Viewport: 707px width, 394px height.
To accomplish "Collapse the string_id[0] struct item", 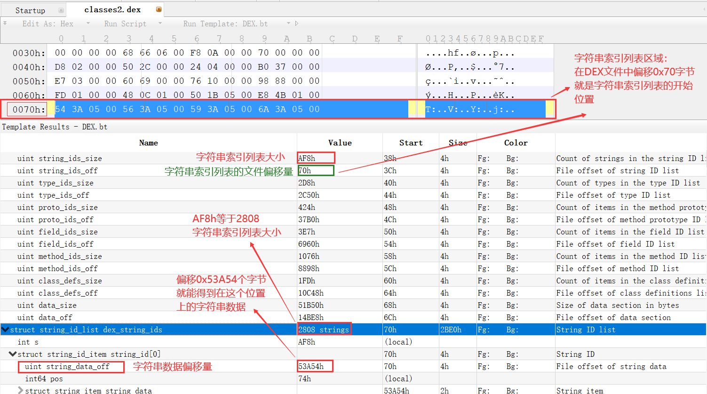I will pyautogui.click(x=13, y=354).
